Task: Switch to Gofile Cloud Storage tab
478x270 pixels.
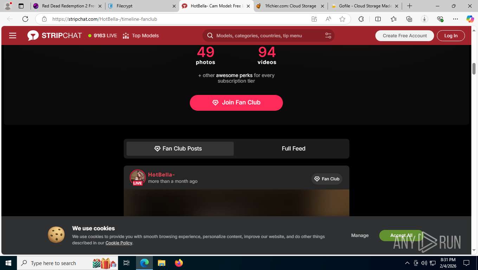Action: [364, 6]
